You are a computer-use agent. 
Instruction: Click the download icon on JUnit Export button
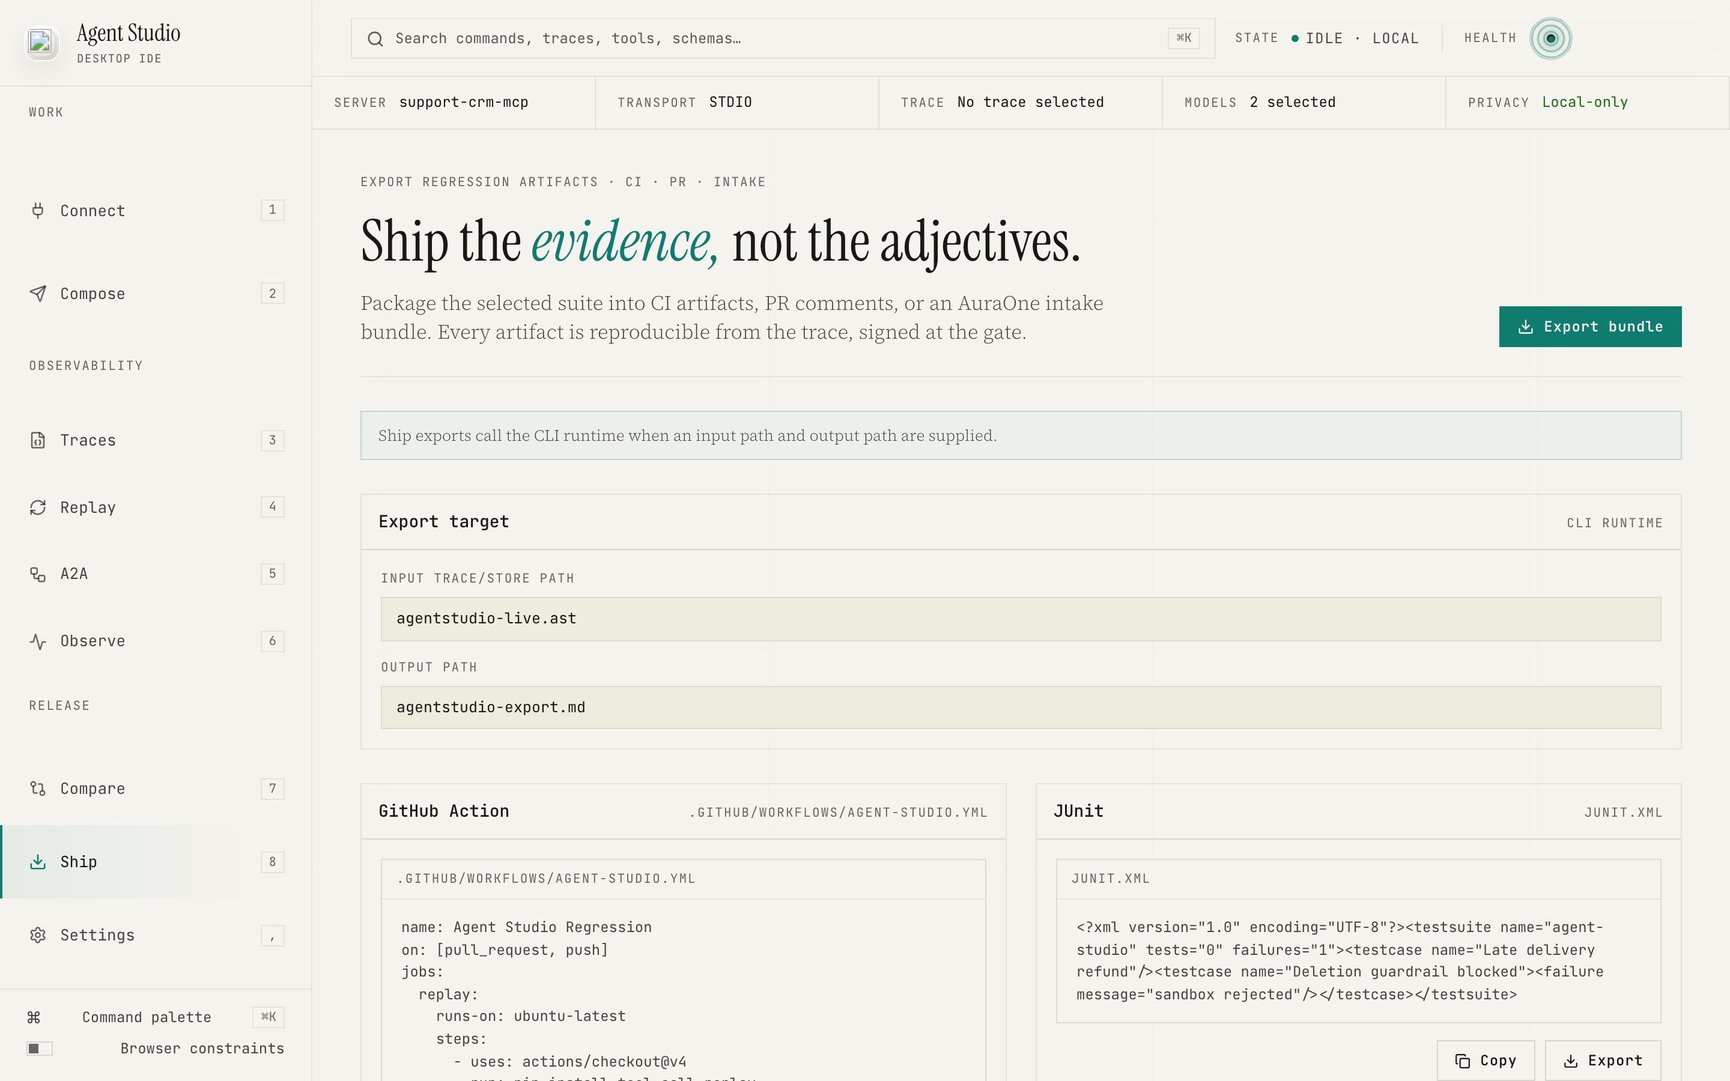[x=1571, y=1060]
